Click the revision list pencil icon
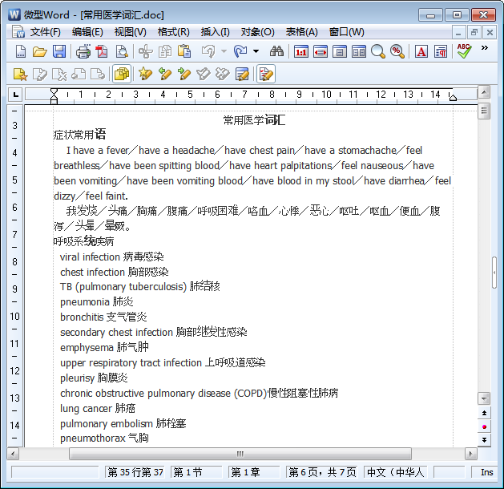The height and width of the screenshot is (489, 504). [x=242, y=75]
